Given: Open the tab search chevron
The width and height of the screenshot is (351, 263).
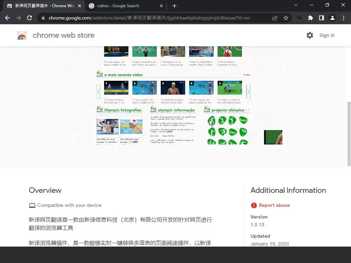Looking at the screenshot, I should 296,5.
